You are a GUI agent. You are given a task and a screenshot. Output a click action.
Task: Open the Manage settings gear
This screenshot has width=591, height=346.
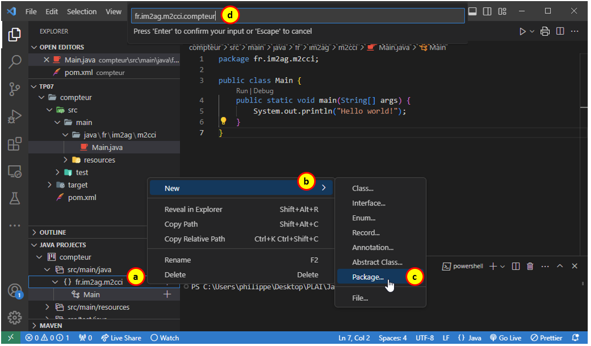pyautogui.click(x=14, y=317)
